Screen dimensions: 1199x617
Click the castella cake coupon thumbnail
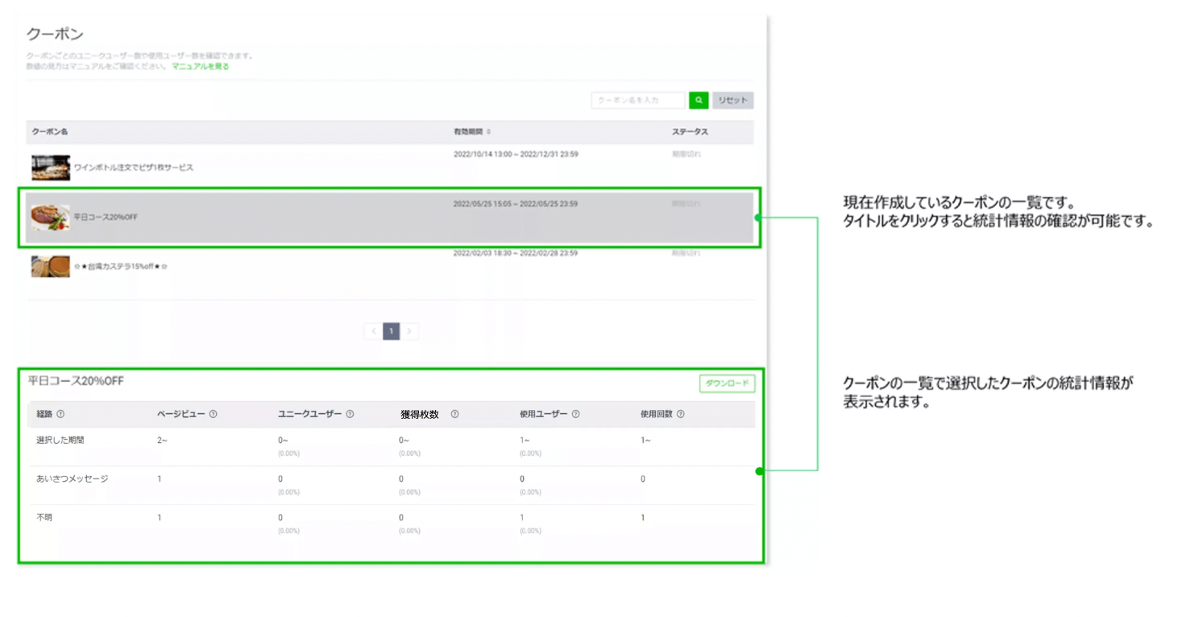click(51, 266)
